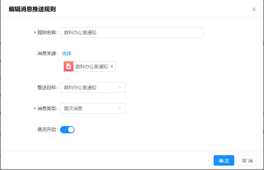
Task: Close the 编辑消息推送规则 dialog with the X
Action: 254,9
